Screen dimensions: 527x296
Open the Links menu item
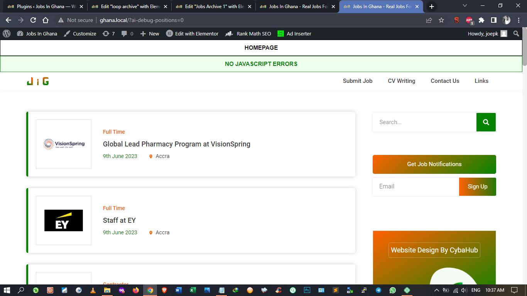(x=481, y=81)
